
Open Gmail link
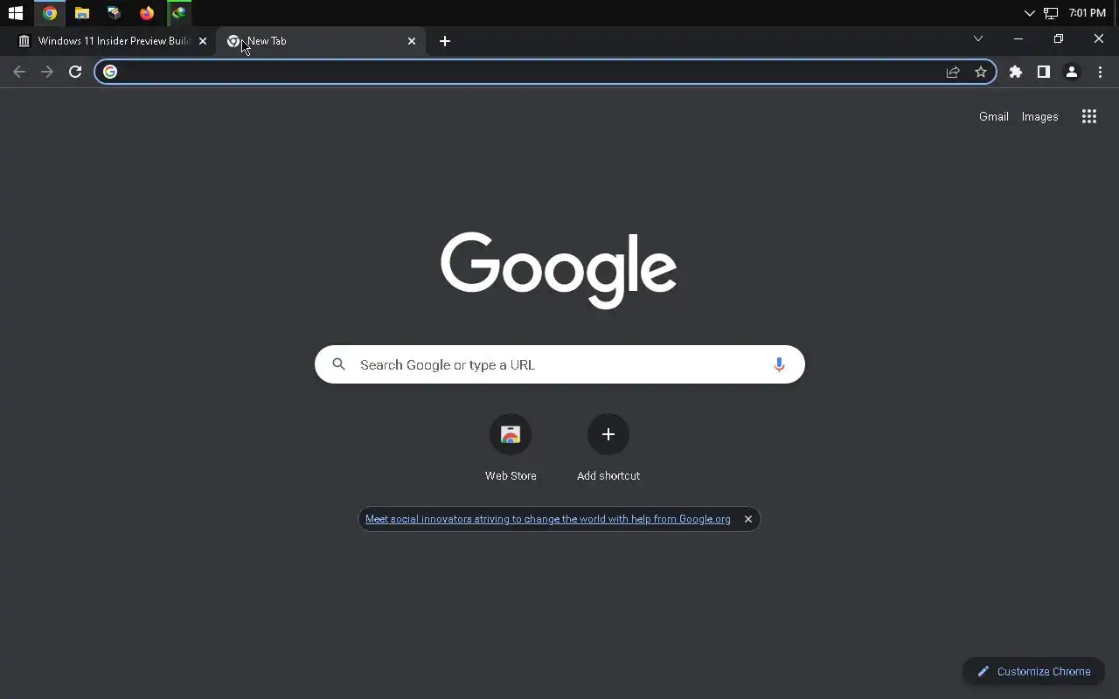point(994,116)
